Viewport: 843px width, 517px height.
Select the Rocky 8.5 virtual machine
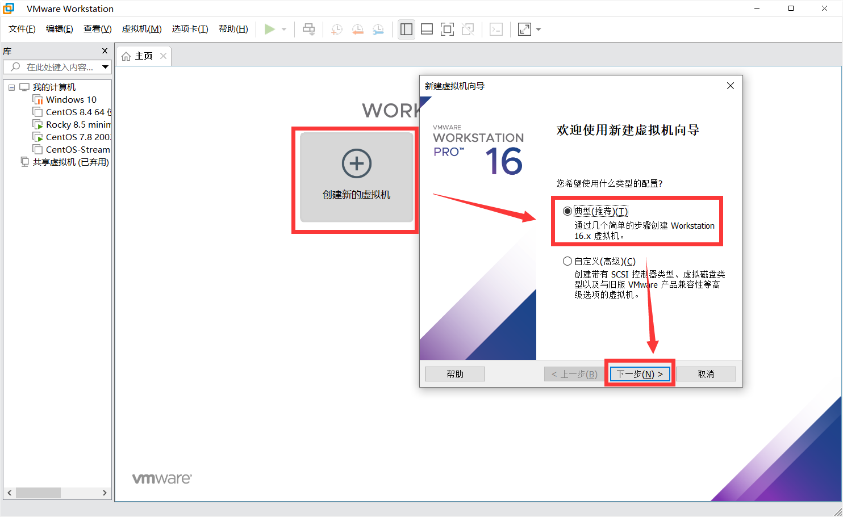pos(78,125)
